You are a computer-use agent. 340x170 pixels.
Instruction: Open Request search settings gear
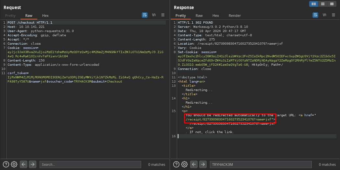tap(14, 164)
